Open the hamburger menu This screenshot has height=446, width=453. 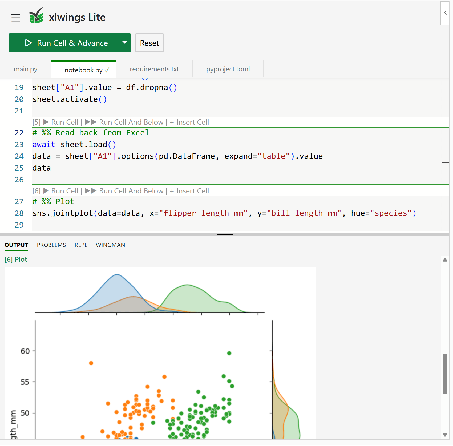pyautogui.click(x=16, y=18)
